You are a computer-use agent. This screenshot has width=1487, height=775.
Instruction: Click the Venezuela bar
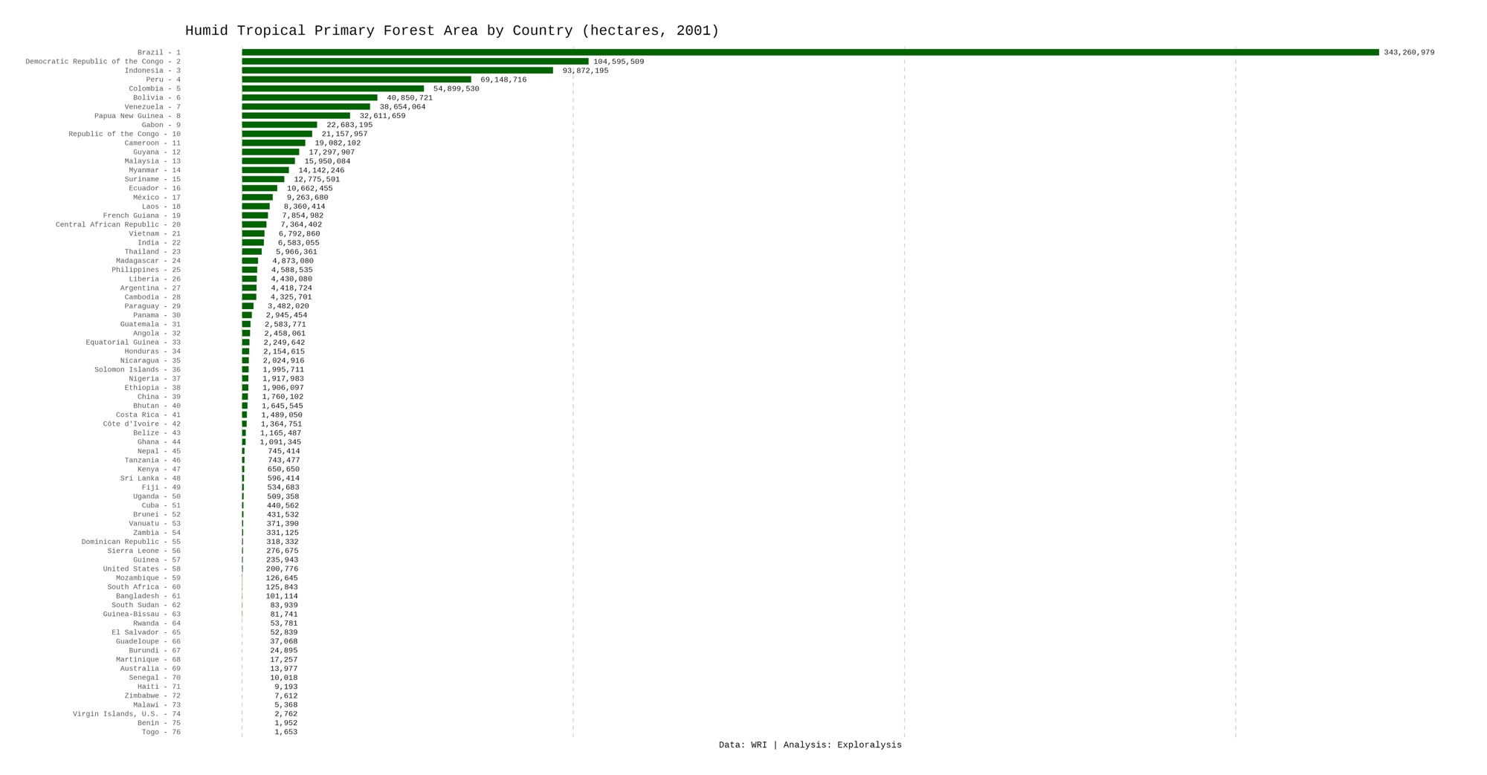[306, 107]
